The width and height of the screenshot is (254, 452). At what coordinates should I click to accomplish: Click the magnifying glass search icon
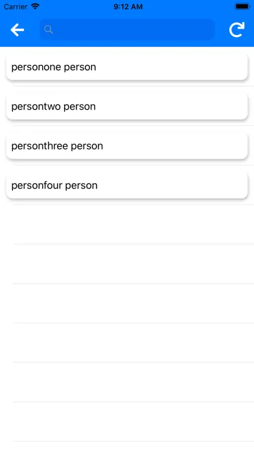(x=49, y=29)
